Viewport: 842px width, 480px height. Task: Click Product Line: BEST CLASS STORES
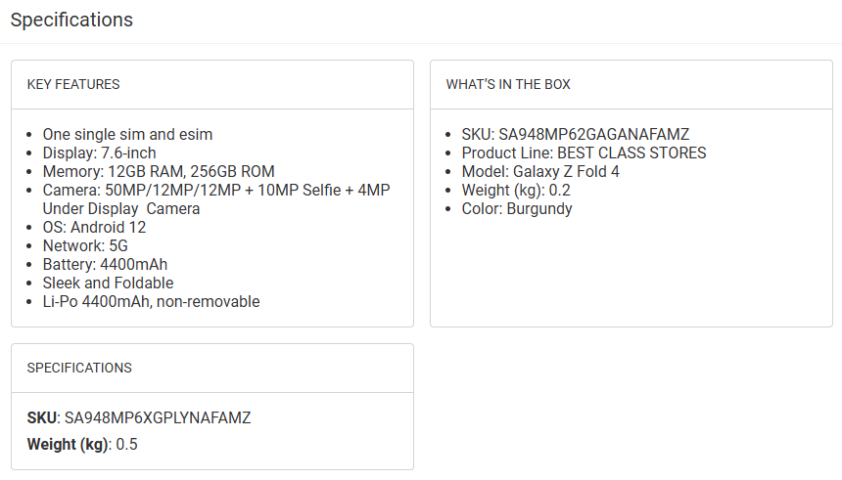584,153
